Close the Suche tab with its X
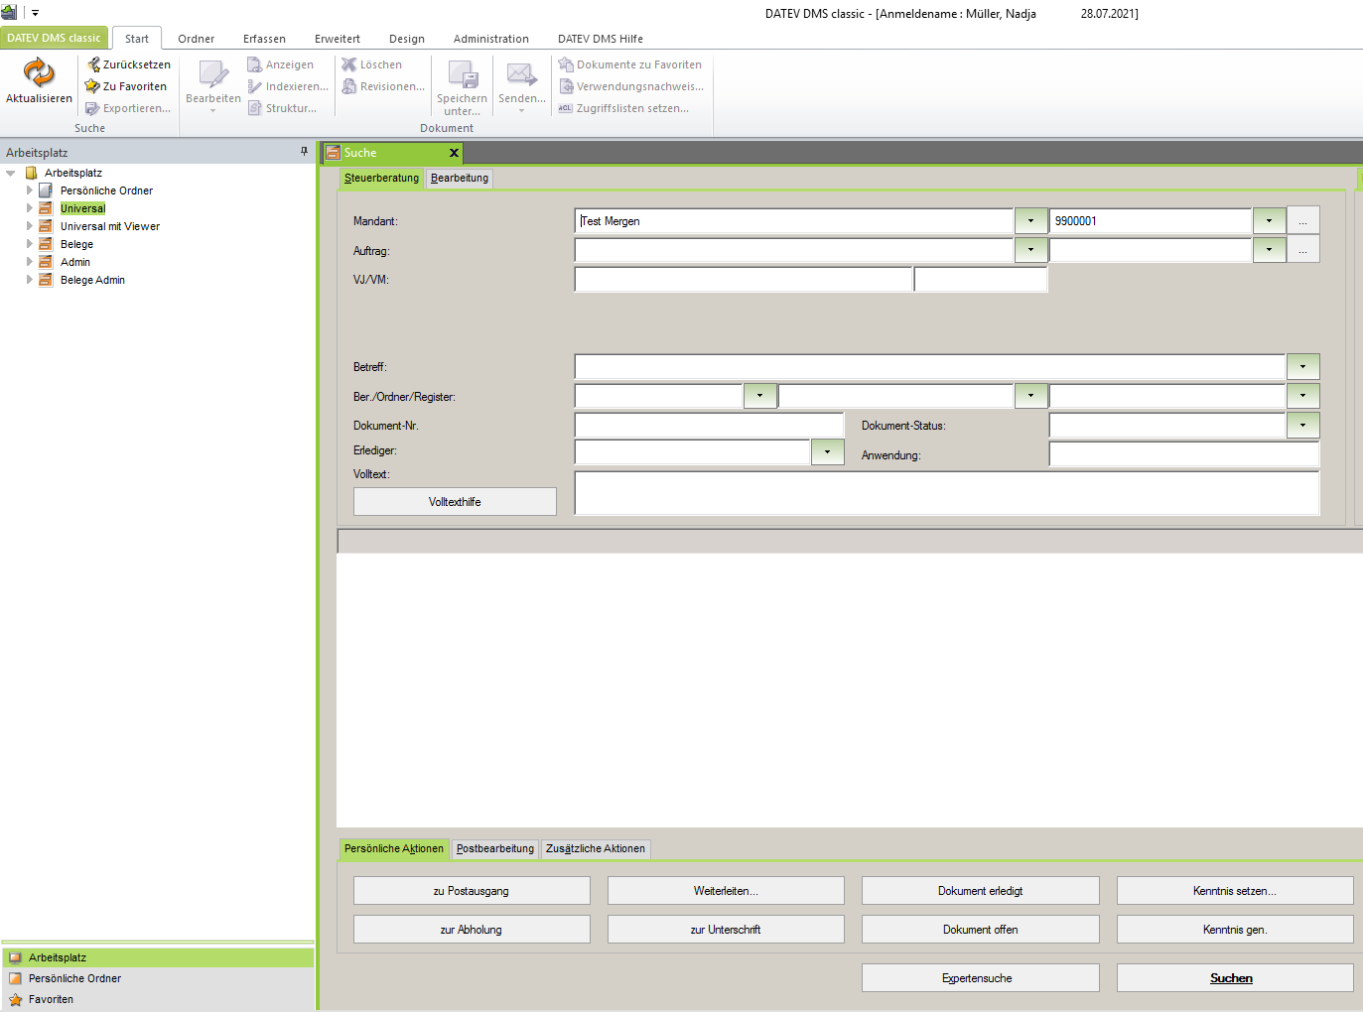The width and height of the screenshot is (1363, 1012). point(454,153)
